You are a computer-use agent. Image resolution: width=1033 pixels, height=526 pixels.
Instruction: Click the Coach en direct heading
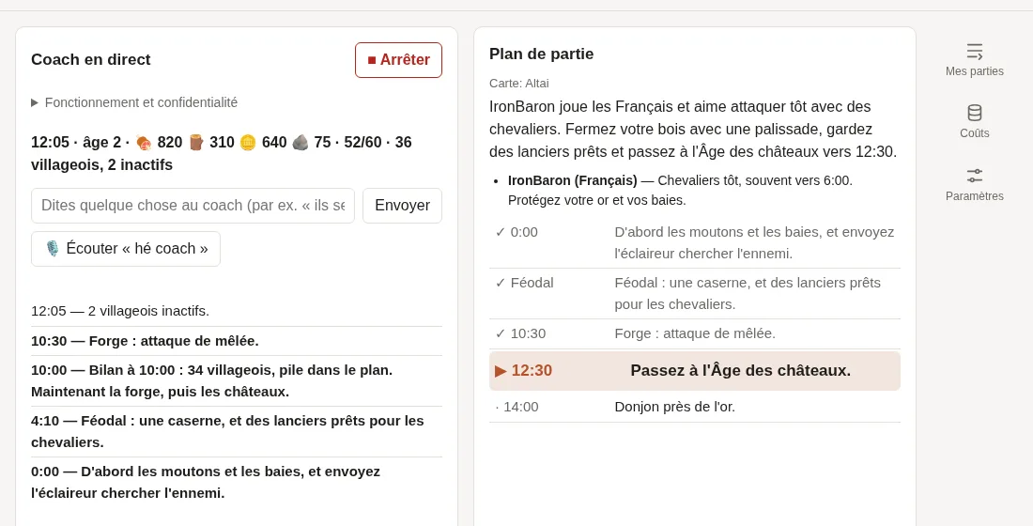pos(91,60)
